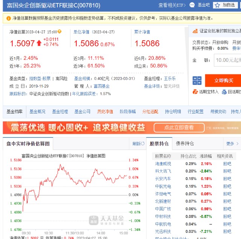241x239 pixels.
Task: Click the 回活期宝 money bag icon
Action: coord(224,92)
